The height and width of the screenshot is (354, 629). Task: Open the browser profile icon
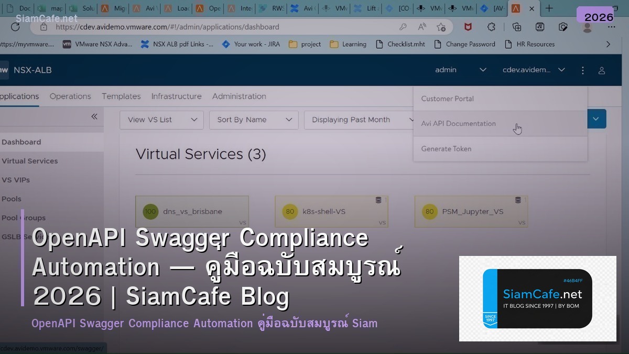(x=587, y=27)
